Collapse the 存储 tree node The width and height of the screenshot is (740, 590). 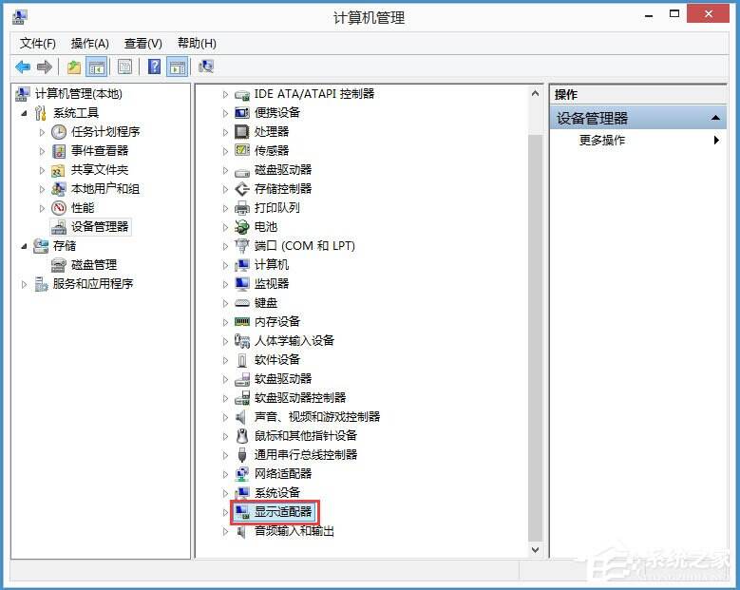[24, 246]
